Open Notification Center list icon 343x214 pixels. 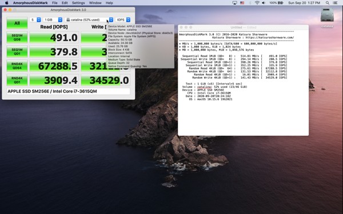click(335, 3)
